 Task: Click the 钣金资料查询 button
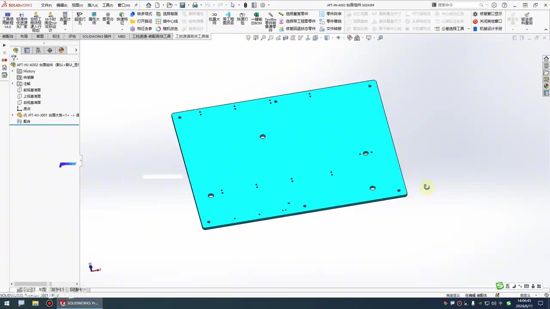point(527,19)
